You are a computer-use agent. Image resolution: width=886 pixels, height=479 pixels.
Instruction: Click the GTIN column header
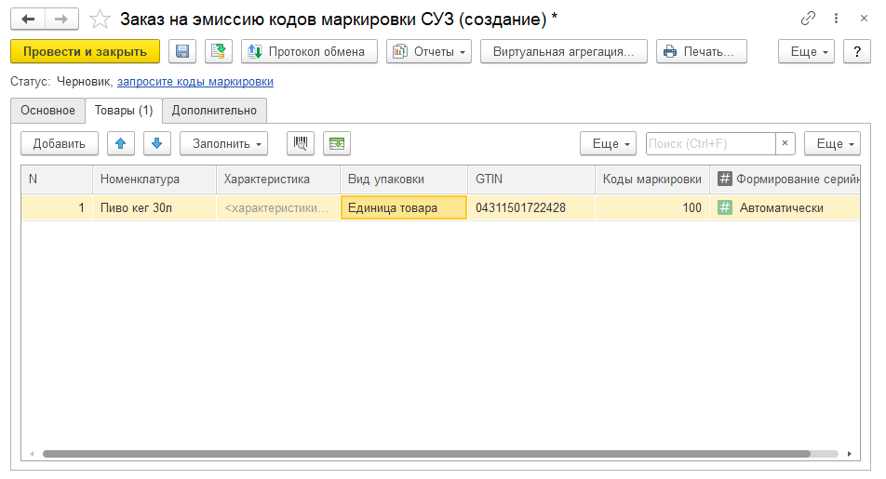(531, 180)
